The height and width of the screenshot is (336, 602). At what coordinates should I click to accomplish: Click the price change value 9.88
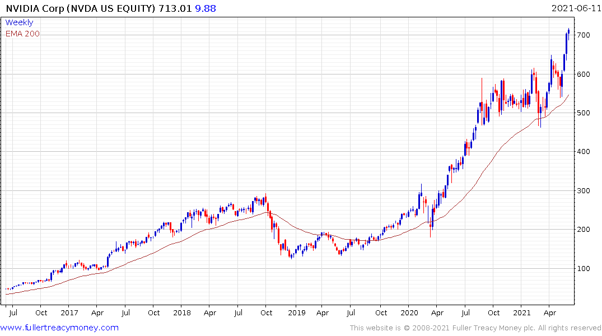point(206,8)
